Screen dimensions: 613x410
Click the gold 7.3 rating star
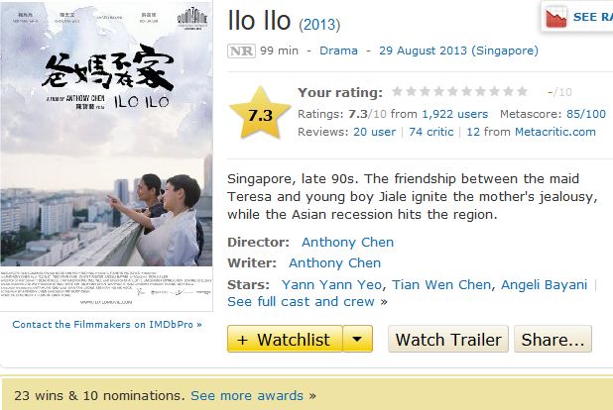pyautogui.click(x=260, y=115)
